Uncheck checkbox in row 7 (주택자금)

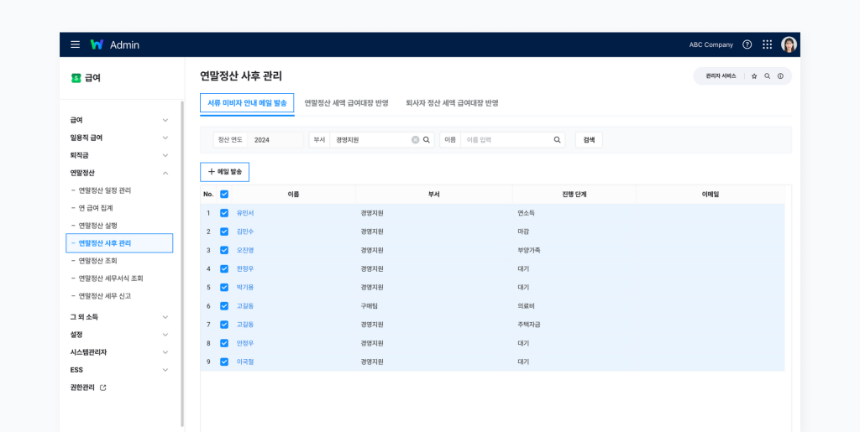[x=223, y=325]
